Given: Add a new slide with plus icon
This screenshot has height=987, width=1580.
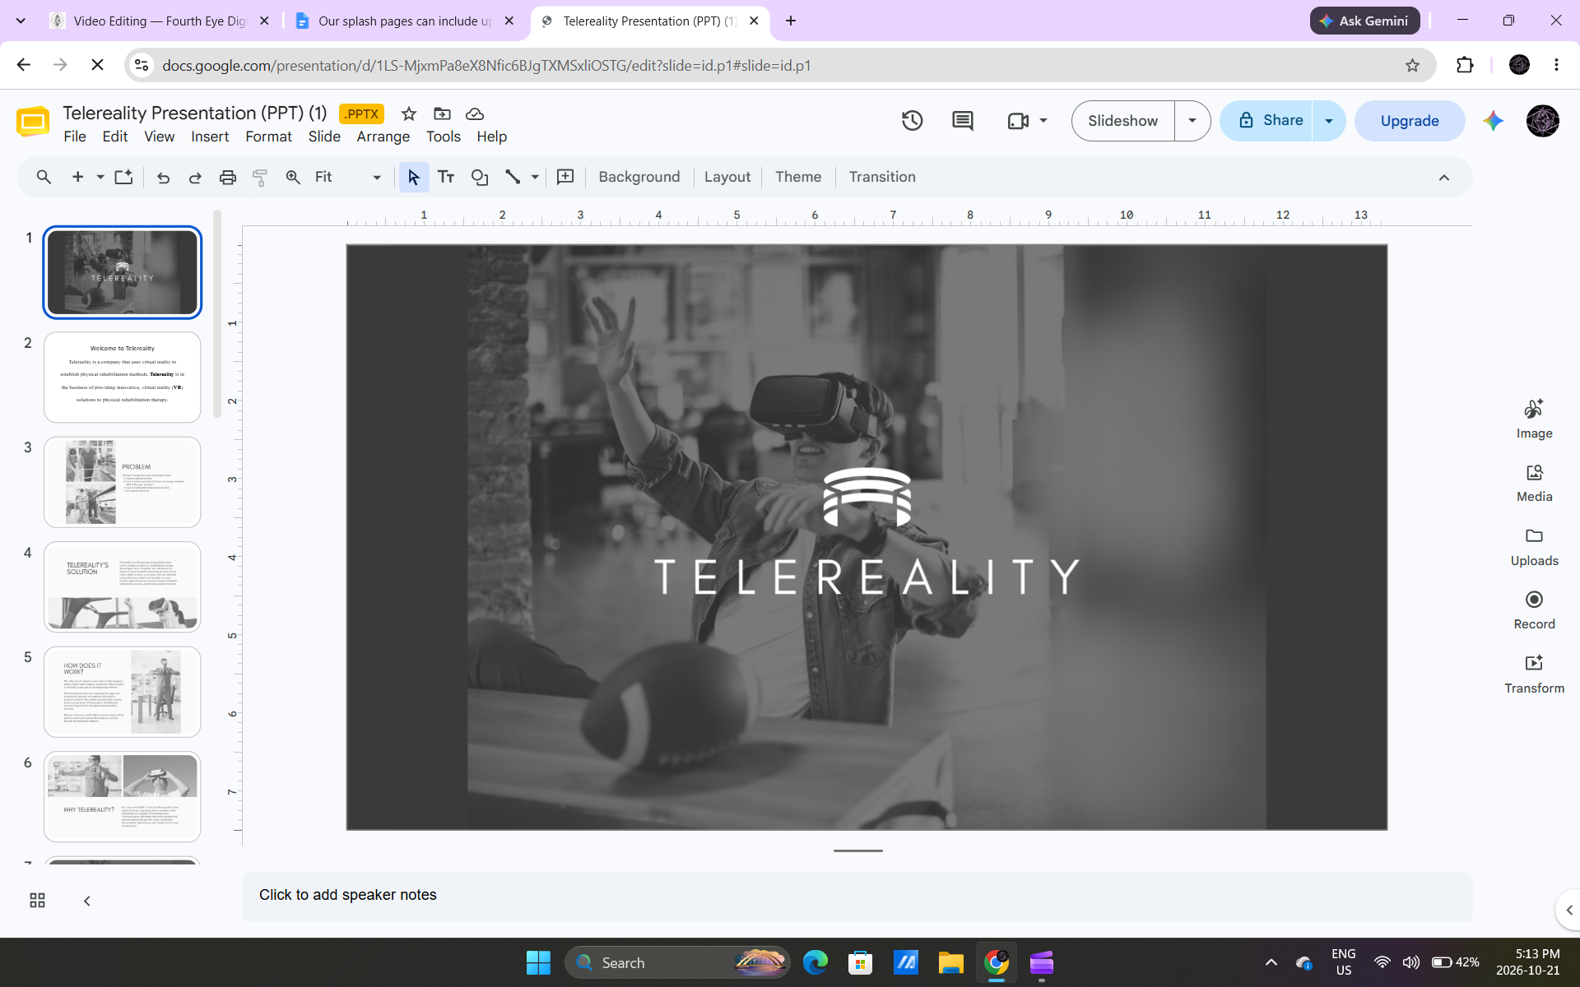Looking at the screenshot, I should click(x=77, y=177).
